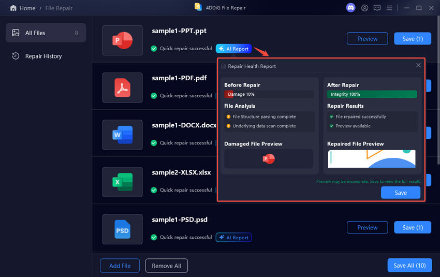Click the Before Repair heading
440x277 pixels.
click(242, 85)
